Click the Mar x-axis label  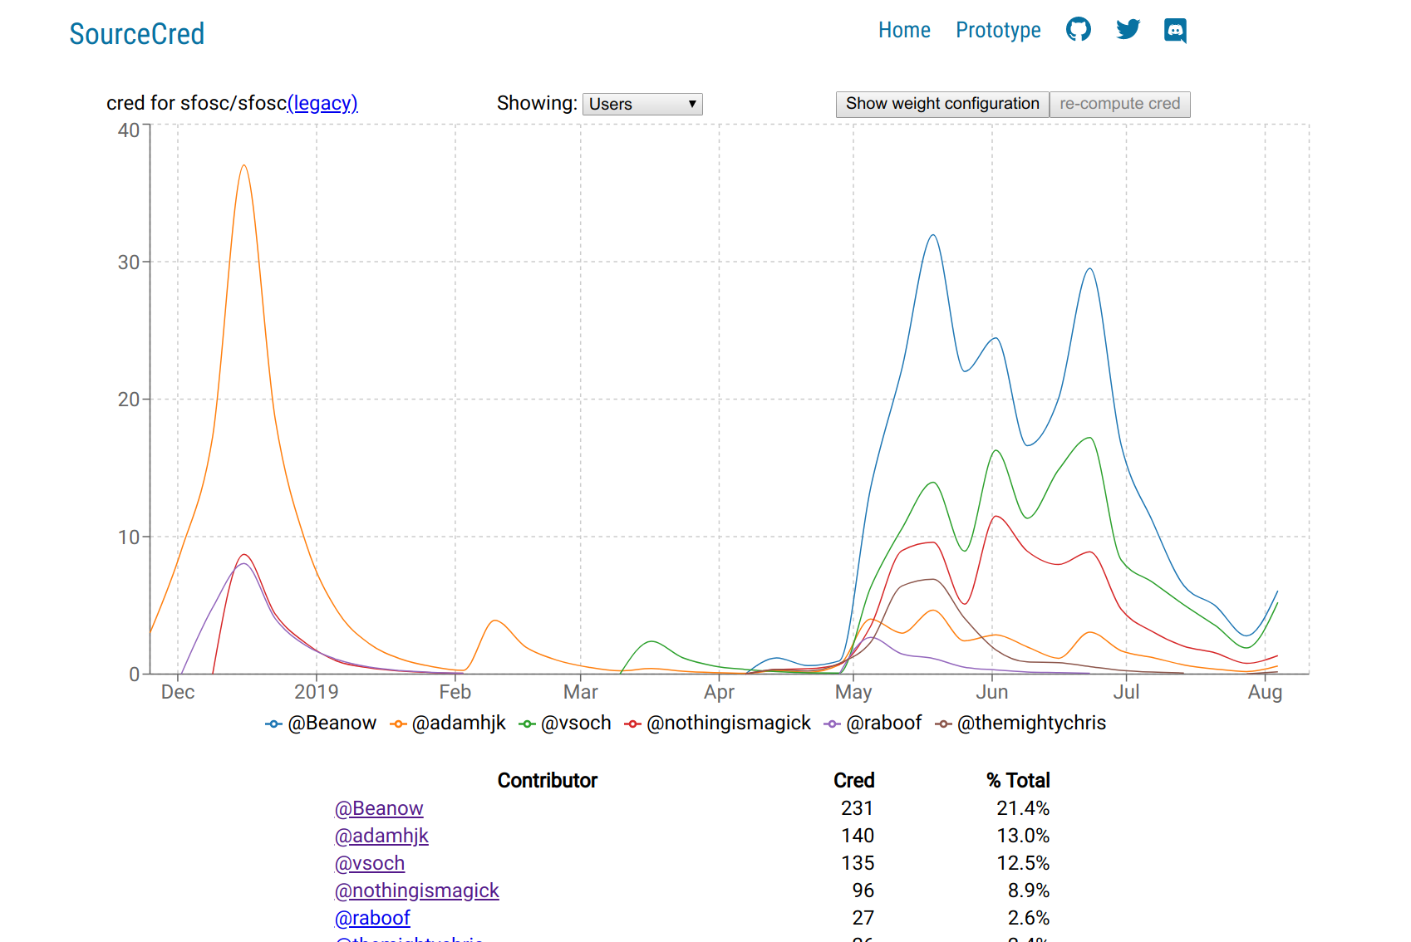pos(581,692)
